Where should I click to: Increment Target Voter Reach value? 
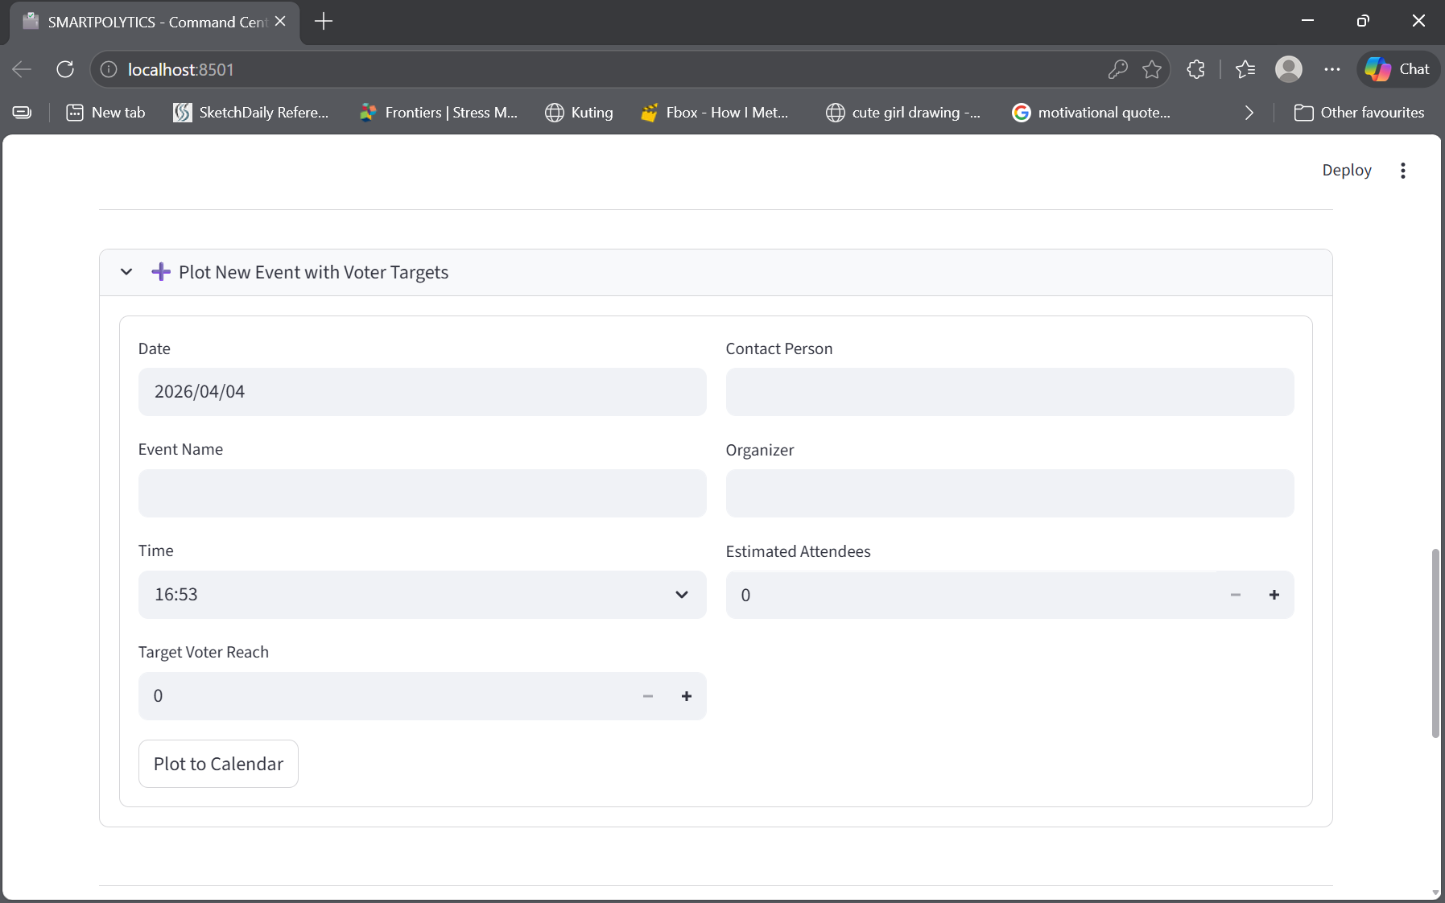pyautogui.click(x=686, y=696)
